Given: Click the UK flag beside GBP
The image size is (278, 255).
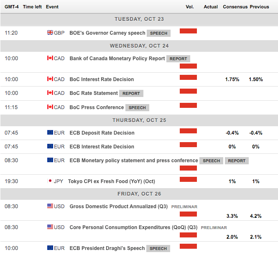Looking at the screenshot, I should click(50, 33).
